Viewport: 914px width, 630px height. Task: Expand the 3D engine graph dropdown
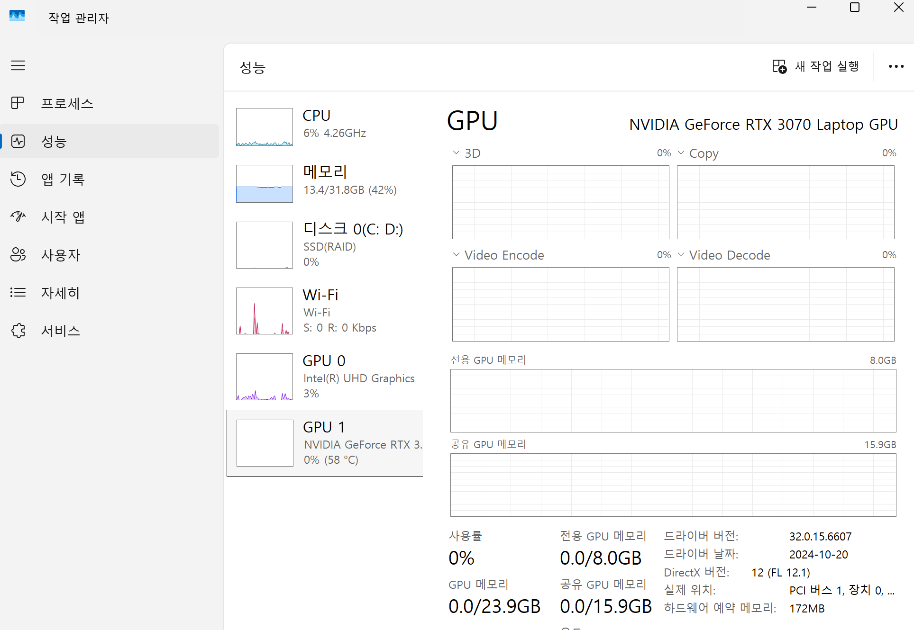(456, 153)
